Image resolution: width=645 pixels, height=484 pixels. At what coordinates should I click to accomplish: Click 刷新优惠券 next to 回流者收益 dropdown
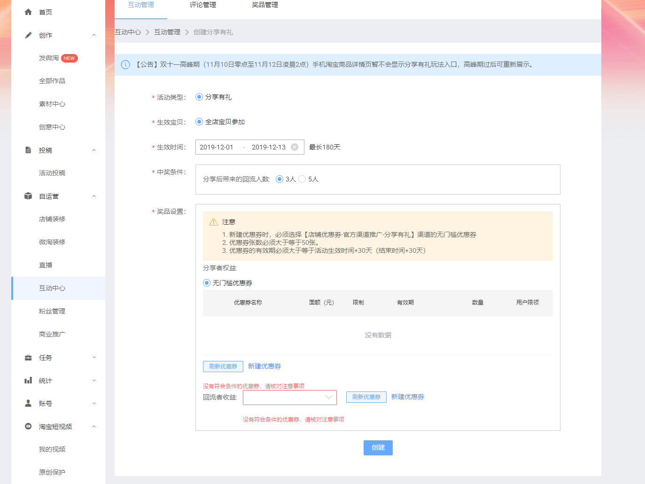[366, 397]
